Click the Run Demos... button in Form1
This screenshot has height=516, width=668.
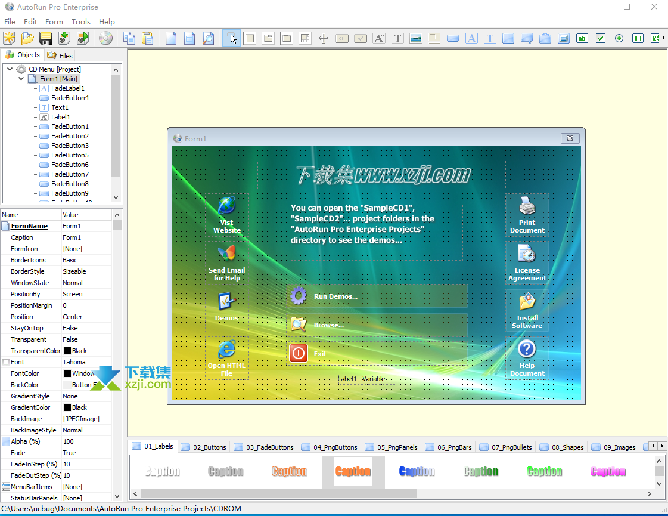[377, 296]
